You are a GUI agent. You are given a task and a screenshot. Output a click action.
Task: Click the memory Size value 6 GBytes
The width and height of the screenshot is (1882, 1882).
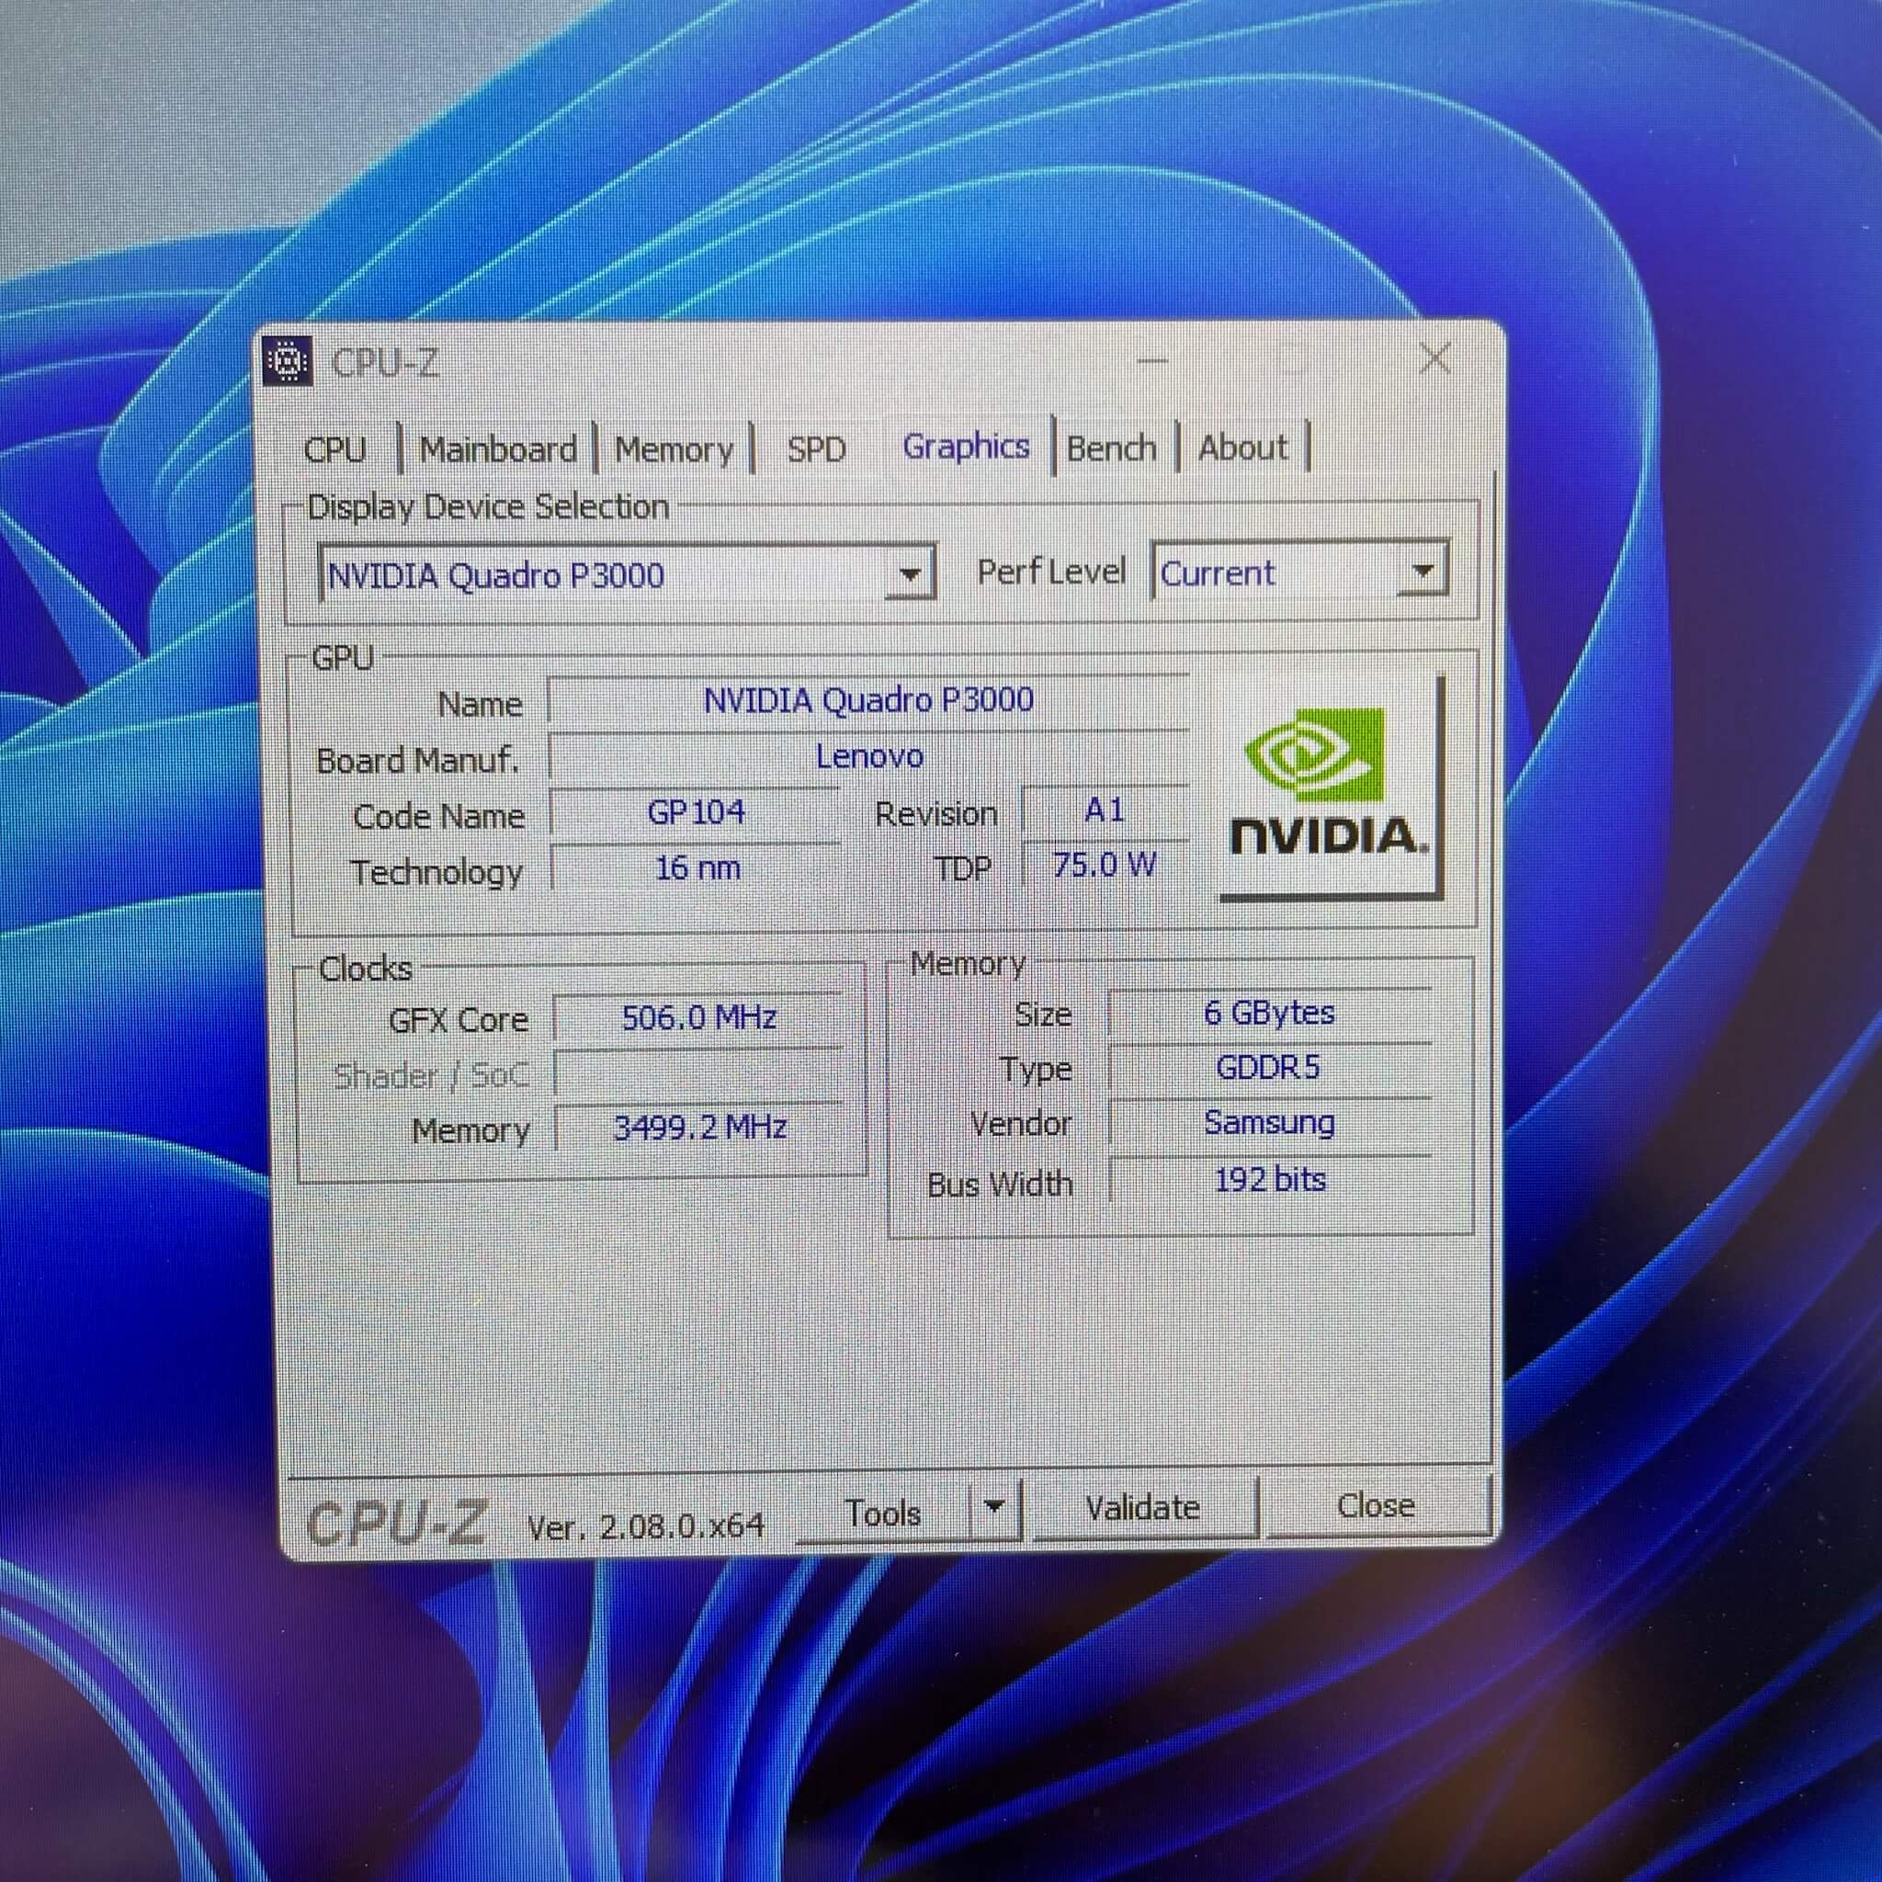(x=1269, y=1015)
